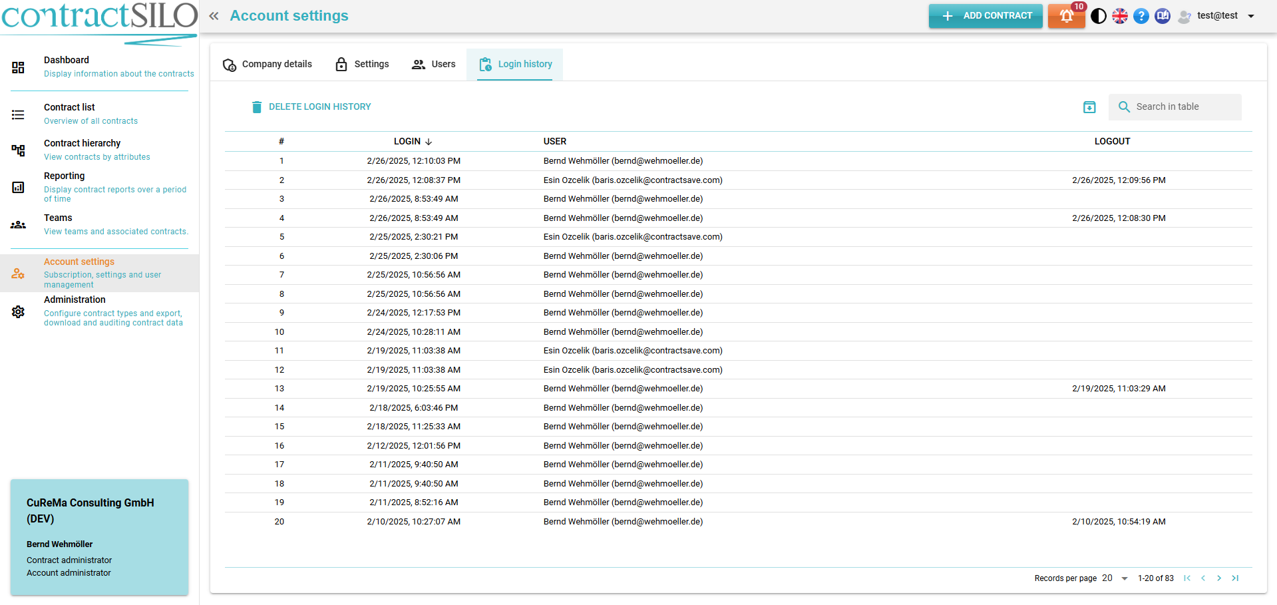This screenshot has height=605, width=1277.
Task: Go to next page of login history
Action: (1219, 578)
